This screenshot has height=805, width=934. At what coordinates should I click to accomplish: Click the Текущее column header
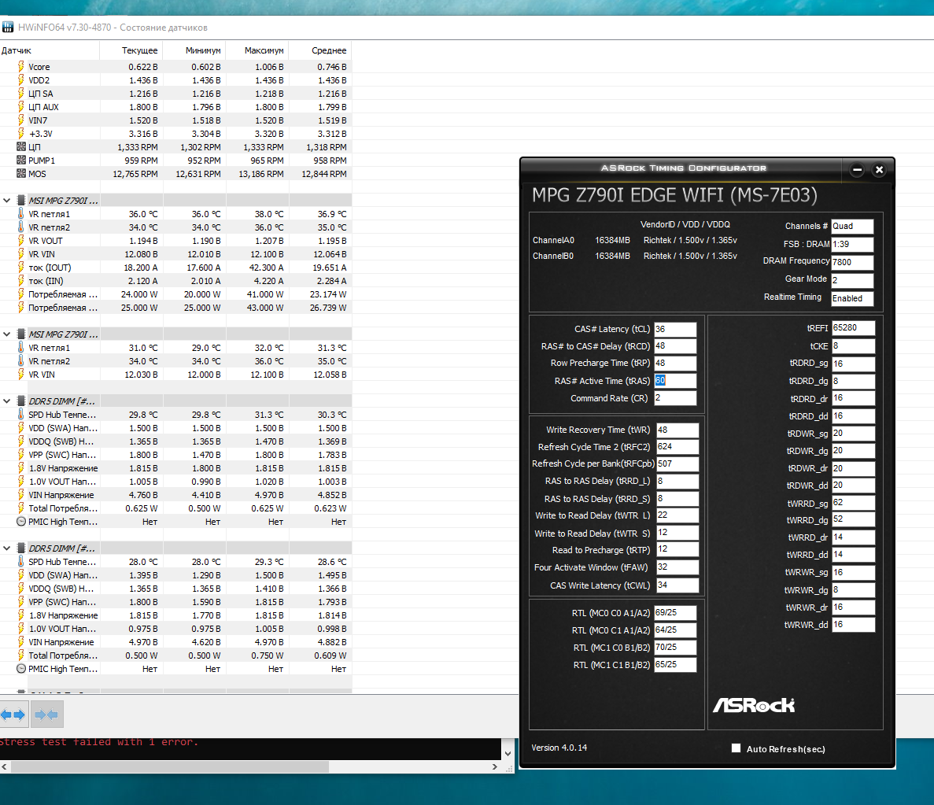click(x=131, y=50)
